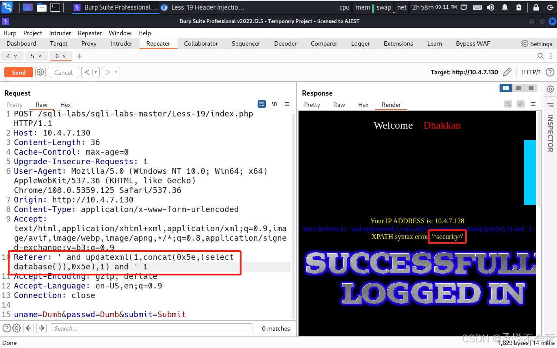Screen dimensions: 557x348
Task: Open the Burp menu
Action: [x=10, y=33]
